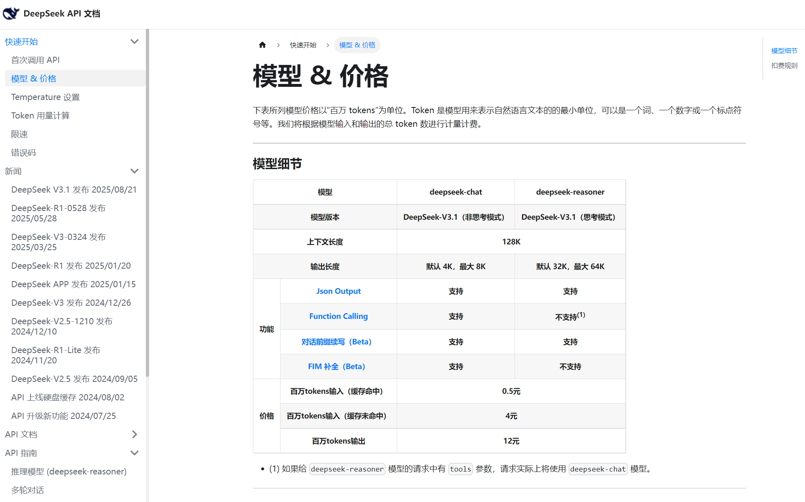Open DeepSeek-R1 发布 2025/01/20 news
This screenshot has width=805, height=502.
tap(71, 266)
